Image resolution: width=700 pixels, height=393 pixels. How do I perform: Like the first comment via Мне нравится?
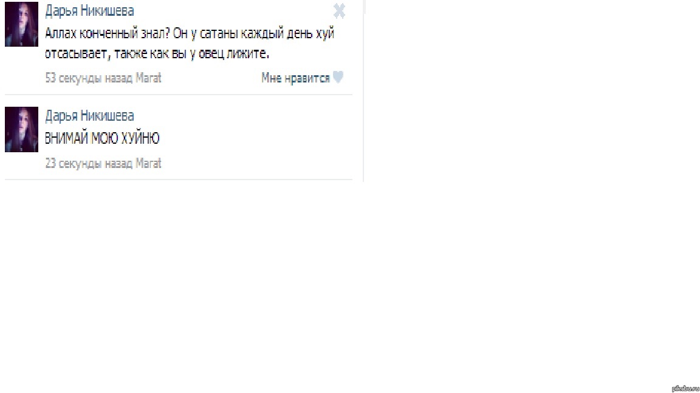[295, 78]
